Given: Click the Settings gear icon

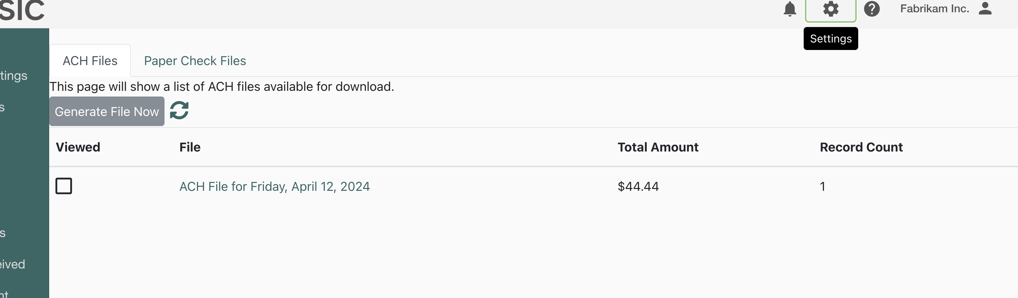Looking at the screenshot, I should (831, 9).
